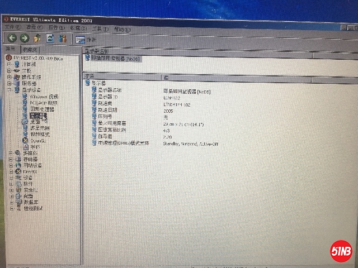Open the 报告 report toolbar button
Screen dimensions: 358x268
(86, 40)
